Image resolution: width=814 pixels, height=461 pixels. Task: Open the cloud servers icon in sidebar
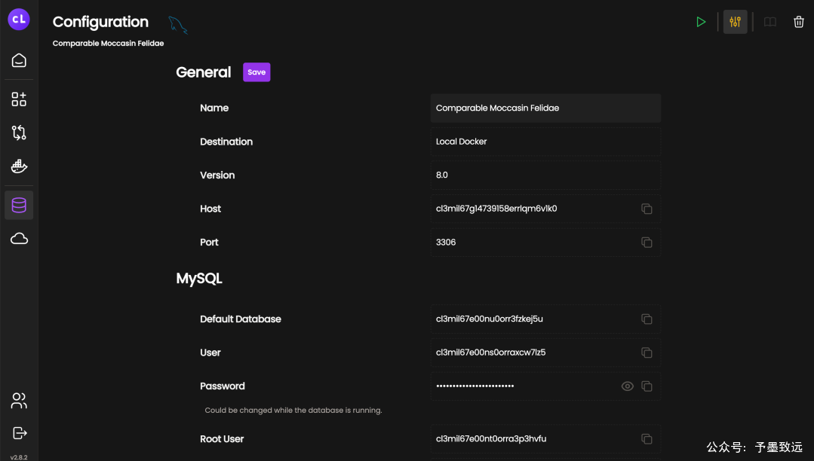coord(19,239)
